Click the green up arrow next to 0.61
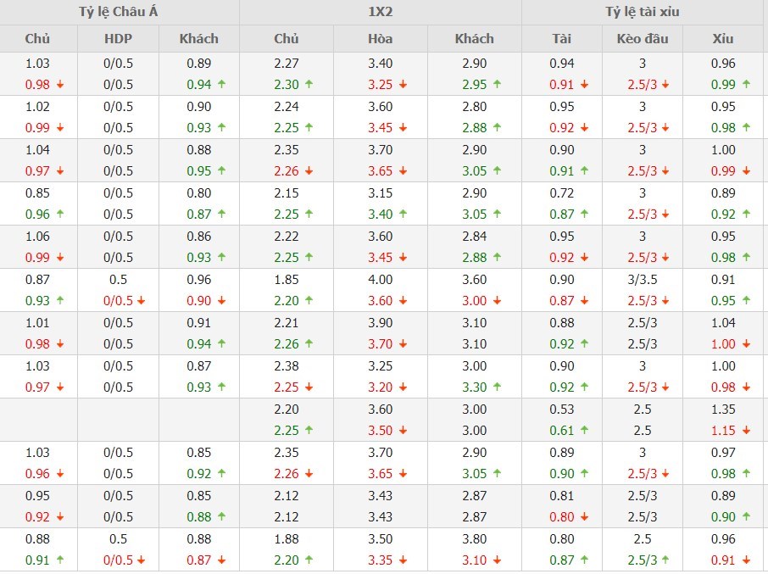The height and width of the screenshot is (574, 768). pyautogui.click(x=583, y=431)
